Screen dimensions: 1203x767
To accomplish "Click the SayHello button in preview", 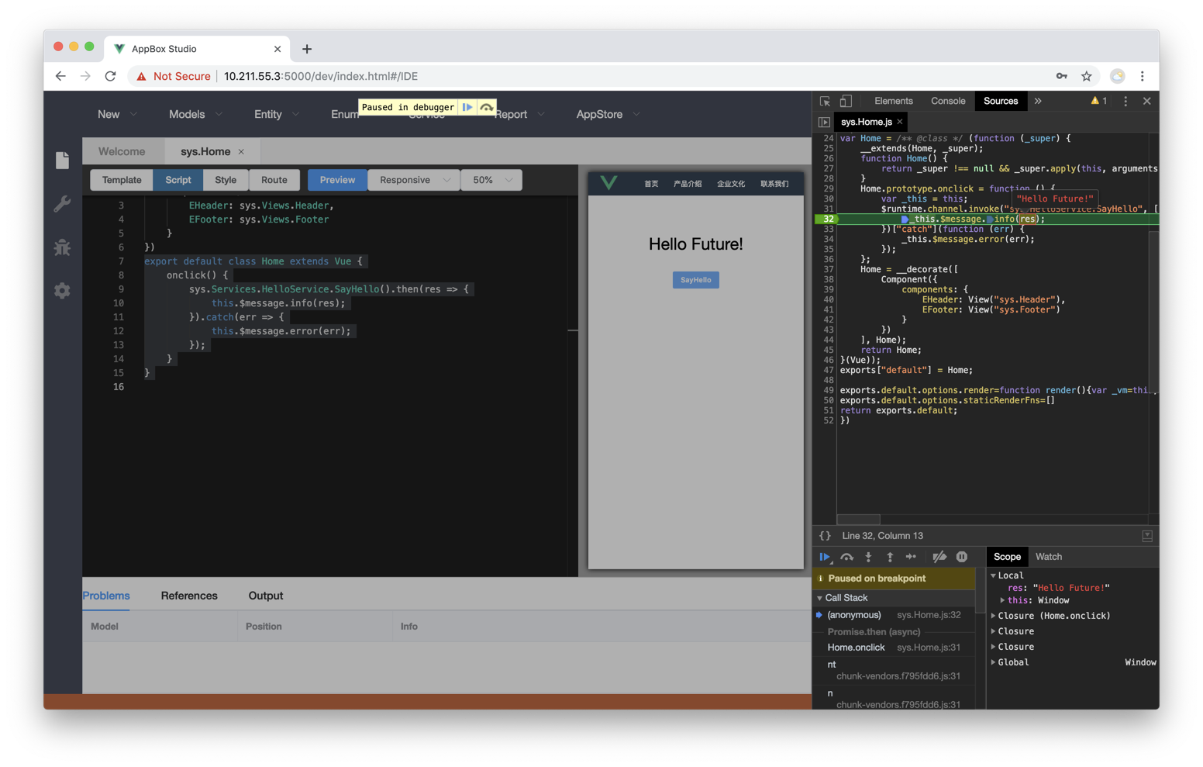I will click(x=695, y=280).
